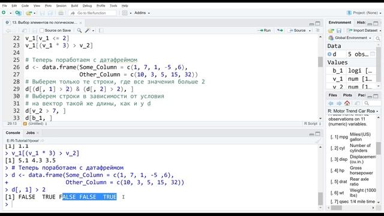
Task: Click the Save workspace disk icon
Action: click(x=339, y=31)
